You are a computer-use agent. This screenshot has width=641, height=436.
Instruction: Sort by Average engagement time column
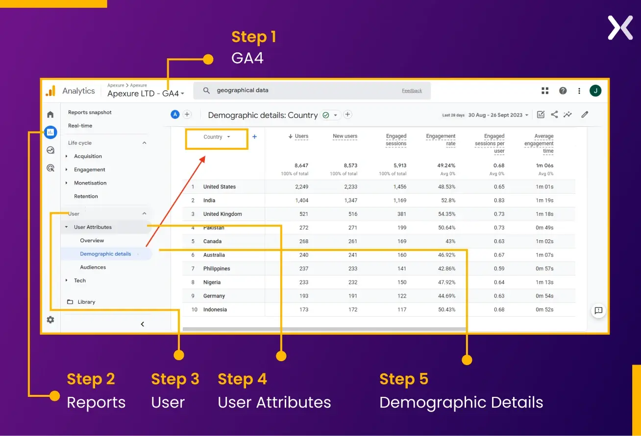539,144
